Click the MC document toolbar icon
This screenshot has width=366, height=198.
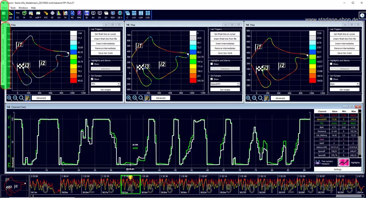[72, 15]
